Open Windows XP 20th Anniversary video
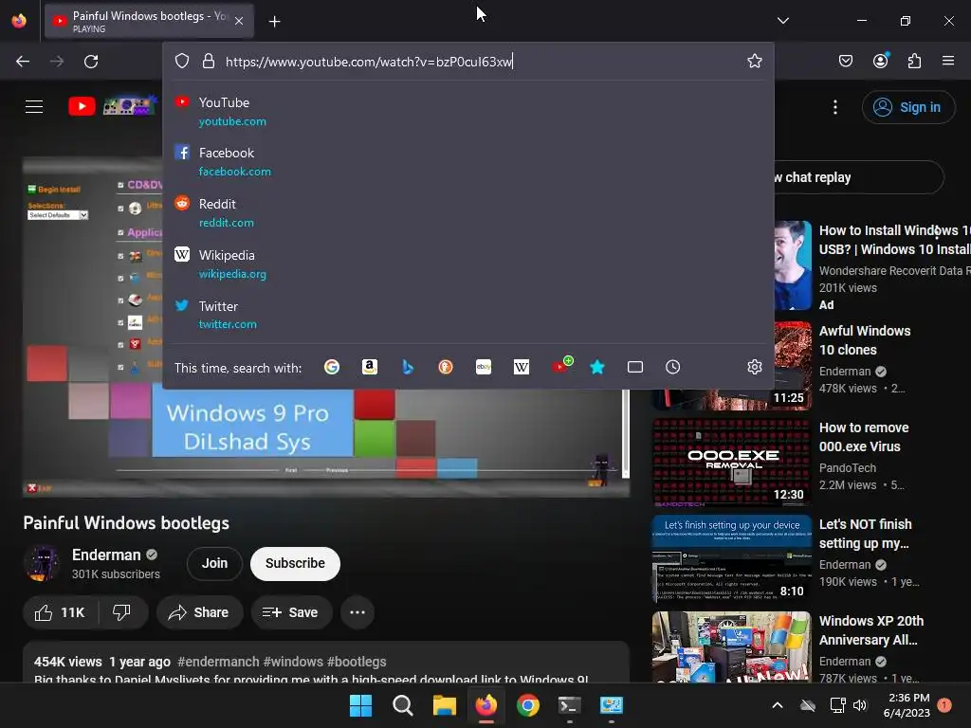 coord(731,646)
